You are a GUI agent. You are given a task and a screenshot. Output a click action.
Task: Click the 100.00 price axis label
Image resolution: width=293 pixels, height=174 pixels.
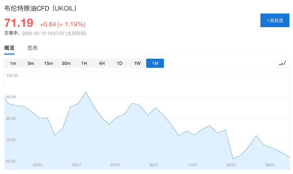(12, 76)
